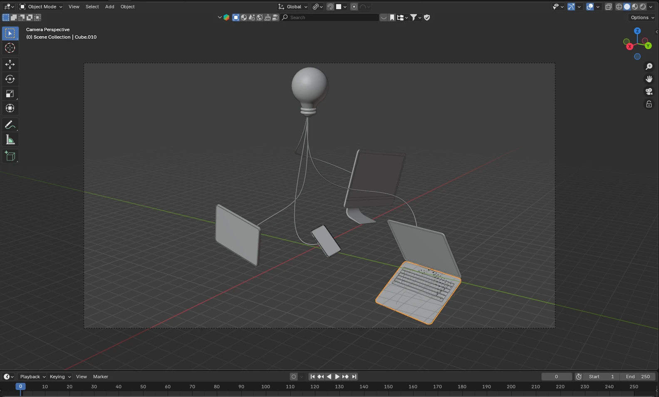
Task: Enable proportional editing toggle
Action: pyautogui.click(x=354, y=7)
